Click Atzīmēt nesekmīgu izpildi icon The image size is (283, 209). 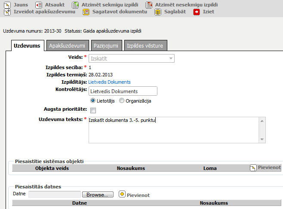149,5
